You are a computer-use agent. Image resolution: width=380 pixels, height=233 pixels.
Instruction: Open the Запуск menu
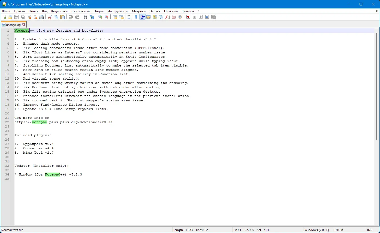point(155,11)
